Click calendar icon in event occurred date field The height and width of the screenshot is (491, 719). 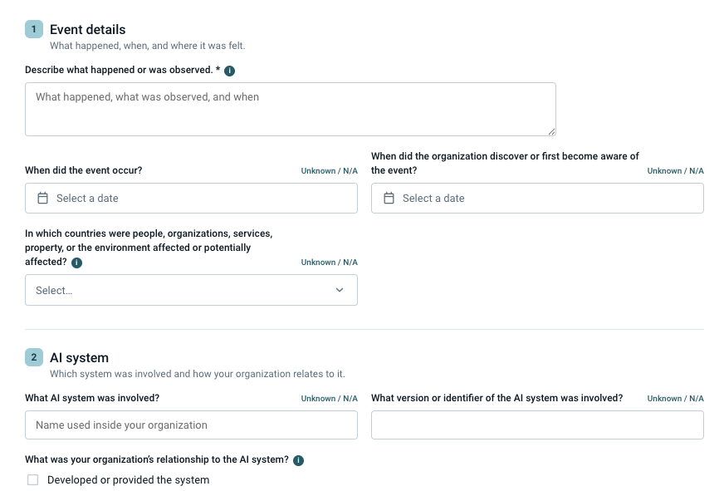pyautogui.click(x=42, y=199)
